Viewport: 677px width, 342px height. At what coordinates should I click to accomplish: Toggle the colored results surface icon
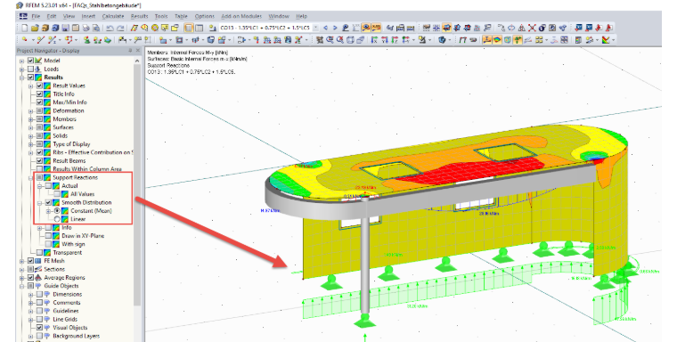(497, 40)
